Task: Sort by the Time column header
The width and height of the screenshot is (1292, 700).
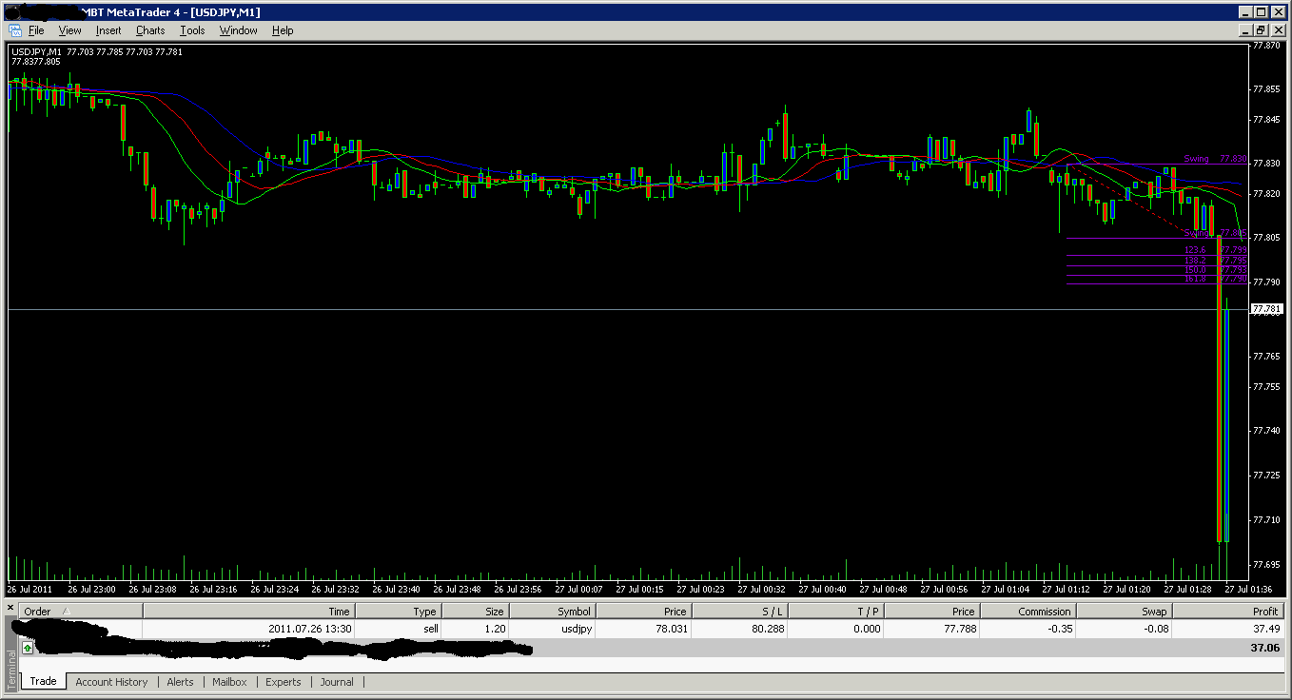Action: [x=248, y=612]
